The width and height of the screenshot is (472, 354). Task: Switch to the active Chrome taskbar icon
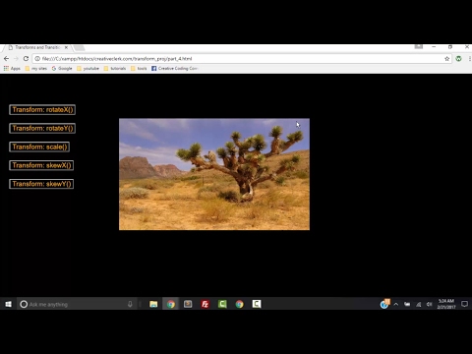click(171, 304)
